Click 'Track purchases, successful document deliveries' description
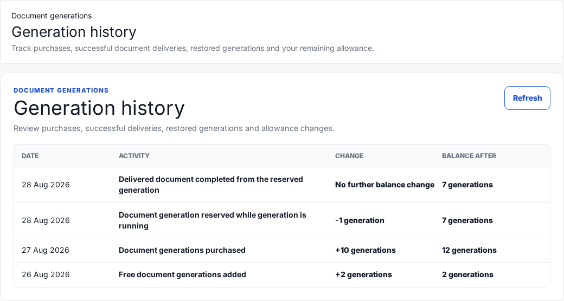Screen dimensions: 564x301 (193, 48)
